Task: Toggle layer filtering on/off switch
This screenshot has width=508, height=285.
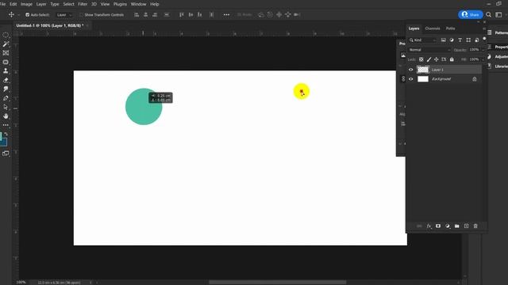Action: 484,39
